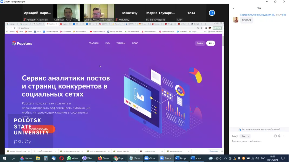289x162 pixels.
Task: Attach a file in Zoom chat
Action: (275, 136)
